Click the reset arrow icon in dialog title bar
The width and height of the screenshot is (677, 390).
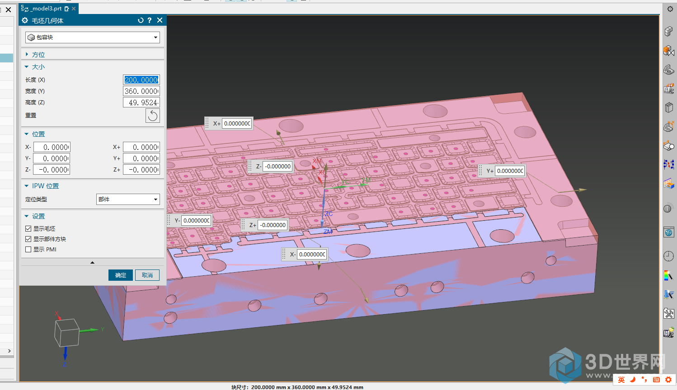pos(141,20)
